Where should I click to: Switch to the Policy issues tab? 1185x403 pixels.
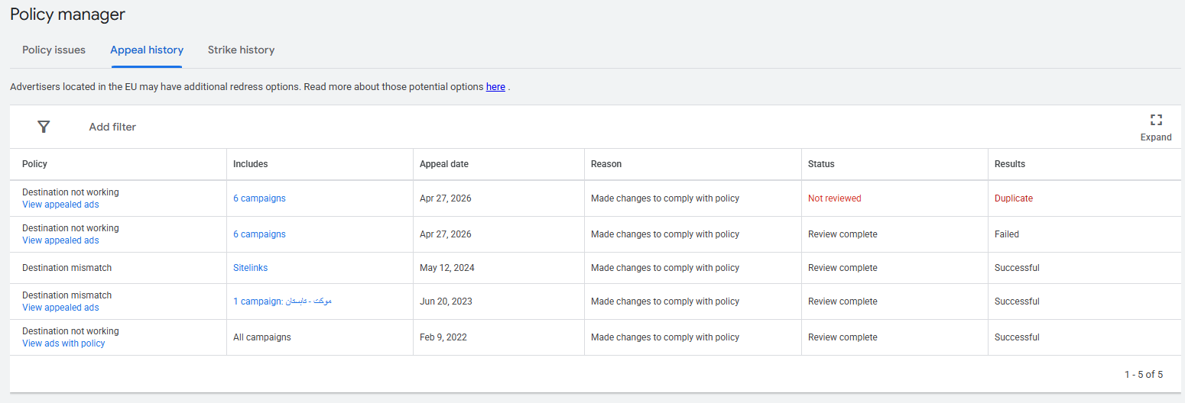[x=54, y=50]
